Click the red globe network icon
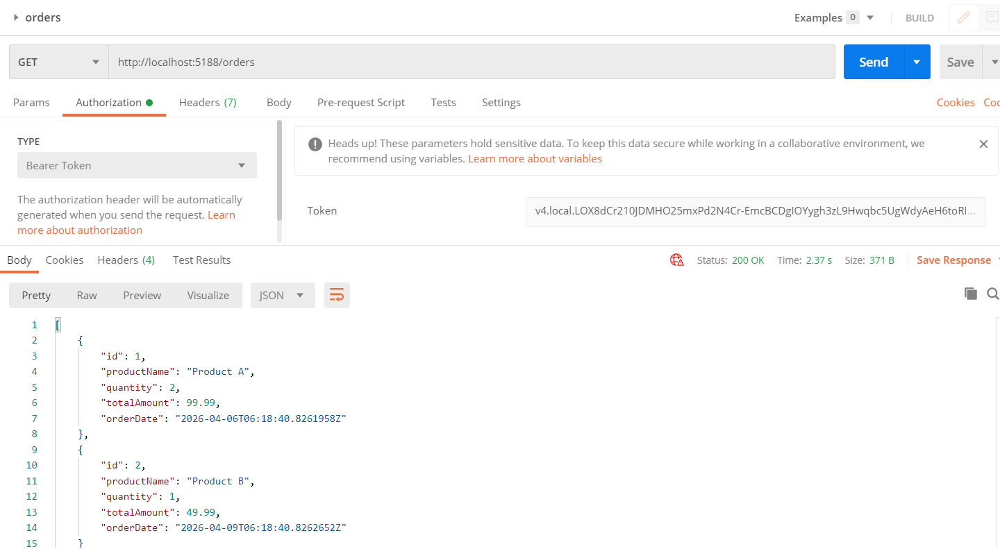The width and height of the screenshot is (1000, 549). tap(676, 260)
